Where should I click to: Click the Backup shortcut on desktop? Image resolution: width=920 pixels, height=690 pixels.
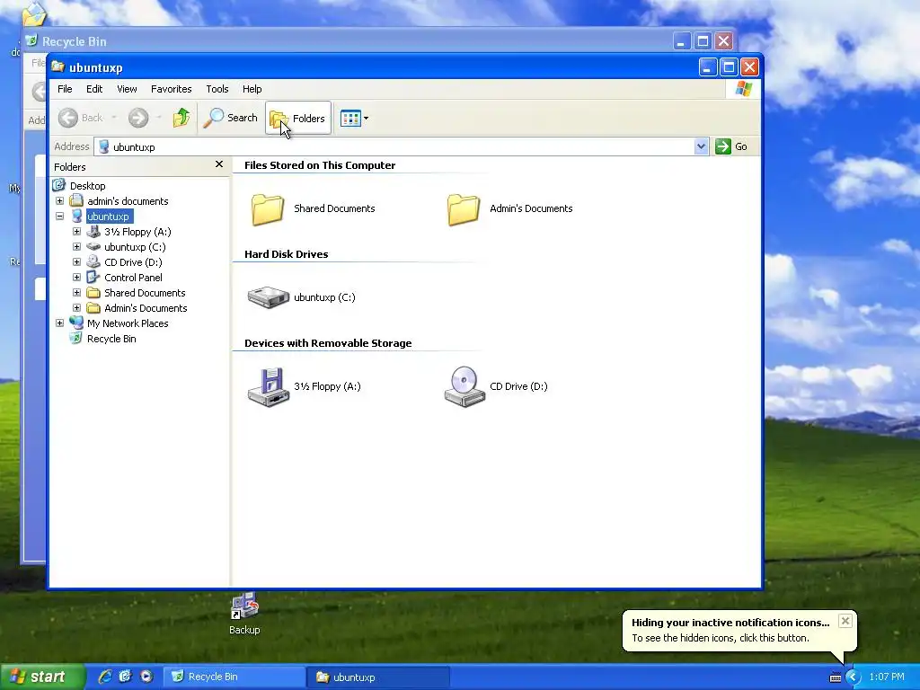[x=244, y=613]
